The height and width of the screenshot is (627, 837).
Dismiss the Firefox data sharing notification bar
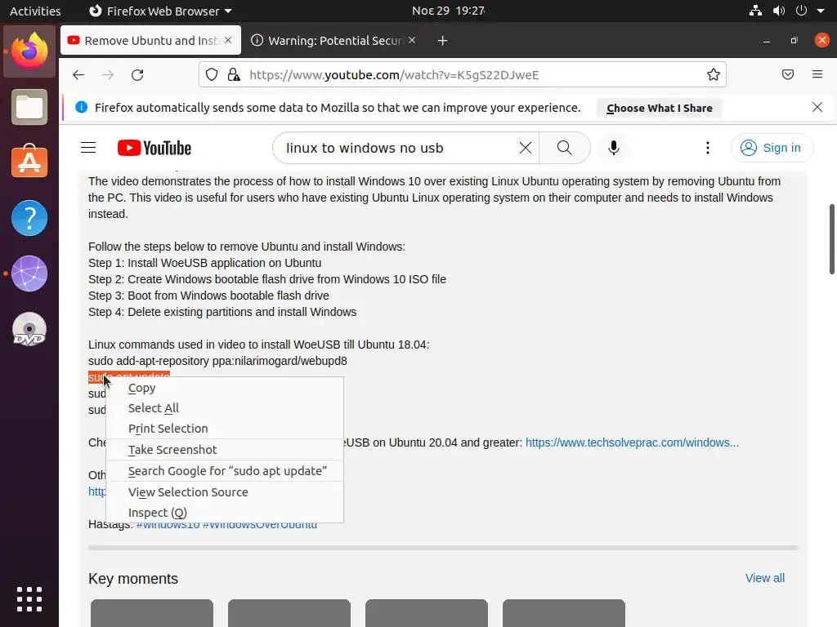817,107
